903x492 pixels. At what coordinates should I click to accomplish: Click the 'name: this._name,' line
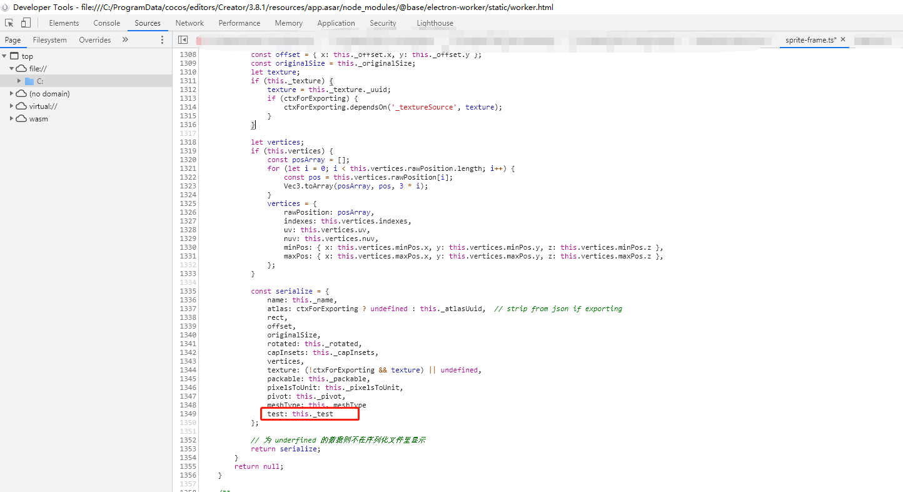coord(302,300)
